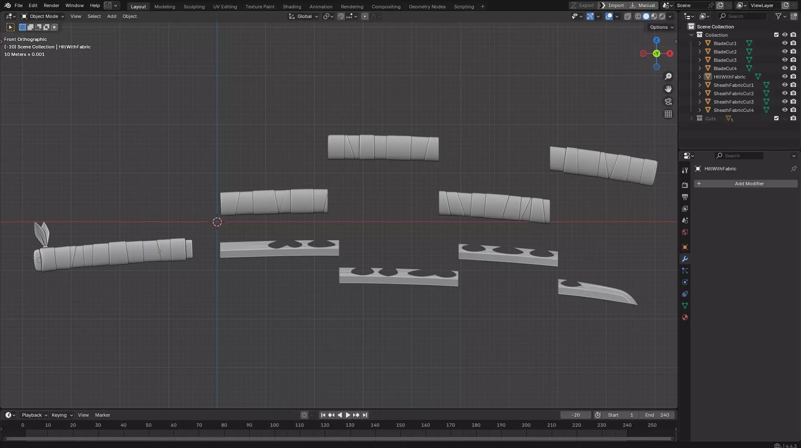The height and width of the screenshot is (448, 801).
Task: Pin the HiltWithFabric properties context
Action: pos(793,169)
